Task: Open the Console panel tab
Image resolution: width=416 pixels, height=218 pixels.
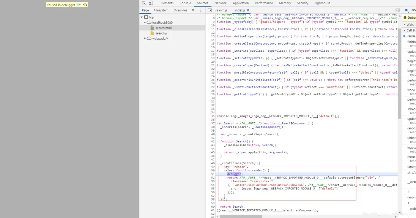Action: 185,3
